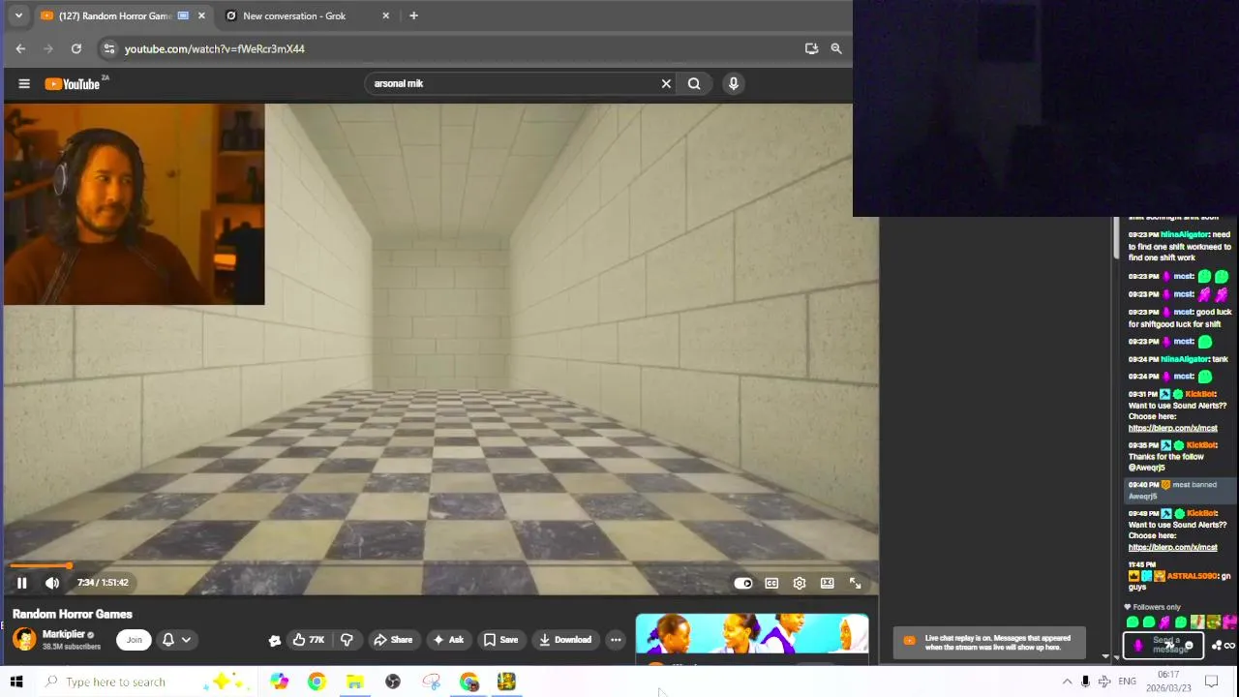Image resolution: width=1239 pixels, height=697 pixels.
Task: Clear the YouTube search box text
Action: click(x=666, y=83)
